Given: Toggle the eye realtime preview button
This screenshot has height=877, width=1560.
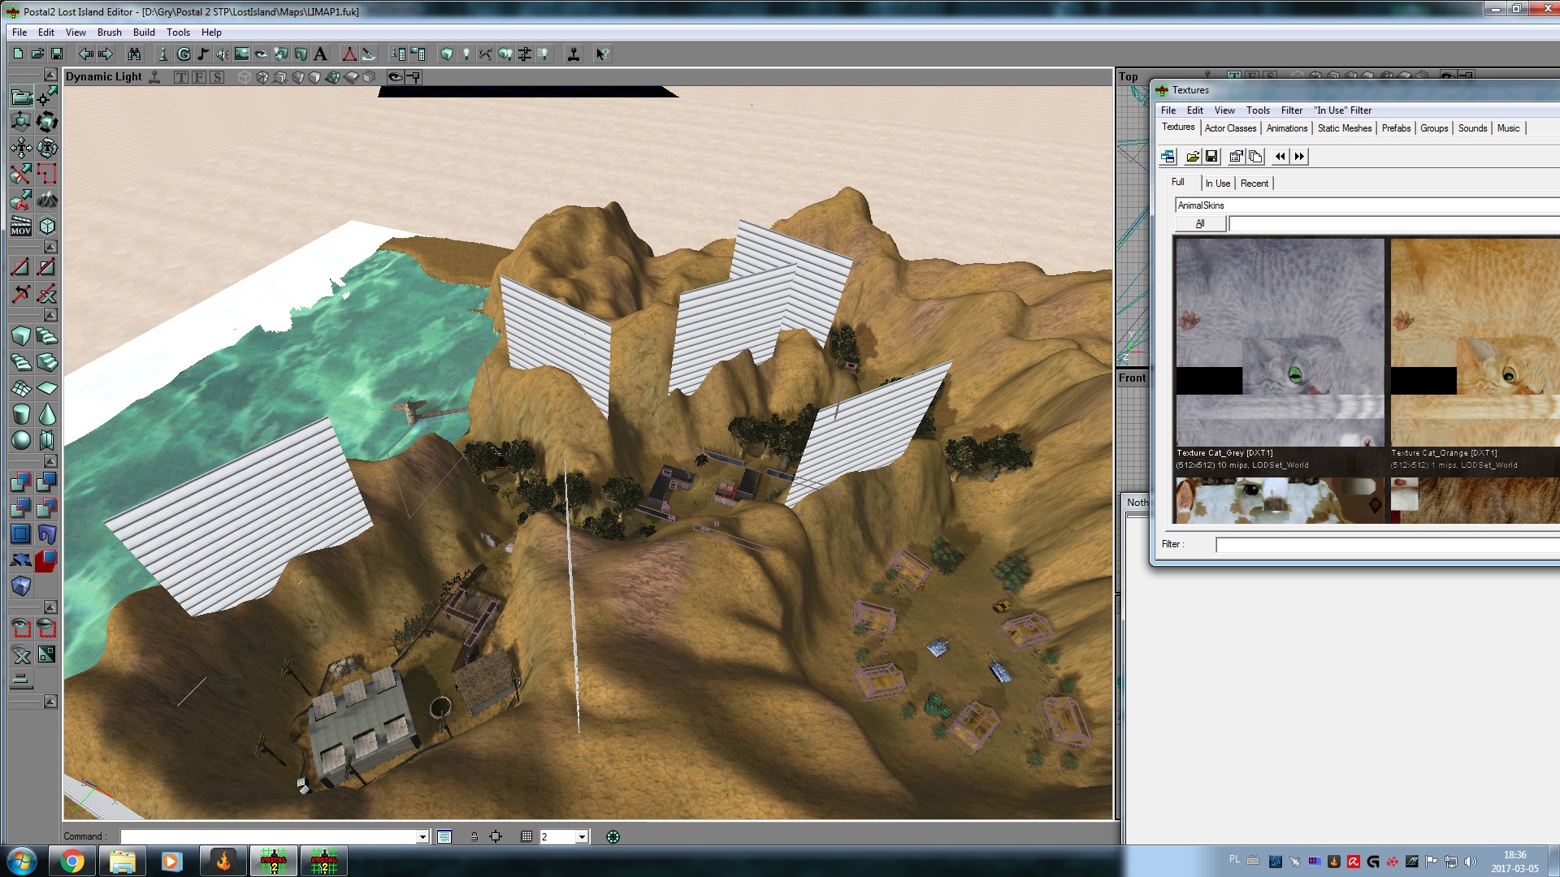Looking at the screenshot, I should click(395, 77).
